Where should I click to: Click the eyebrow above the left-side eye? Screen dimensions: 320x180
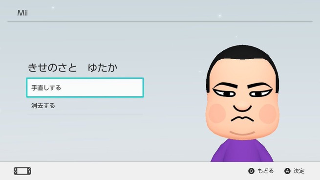(226, 85)
